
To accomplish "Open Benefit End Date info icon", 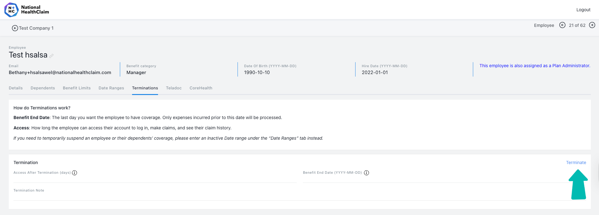I will click(366, 173).
